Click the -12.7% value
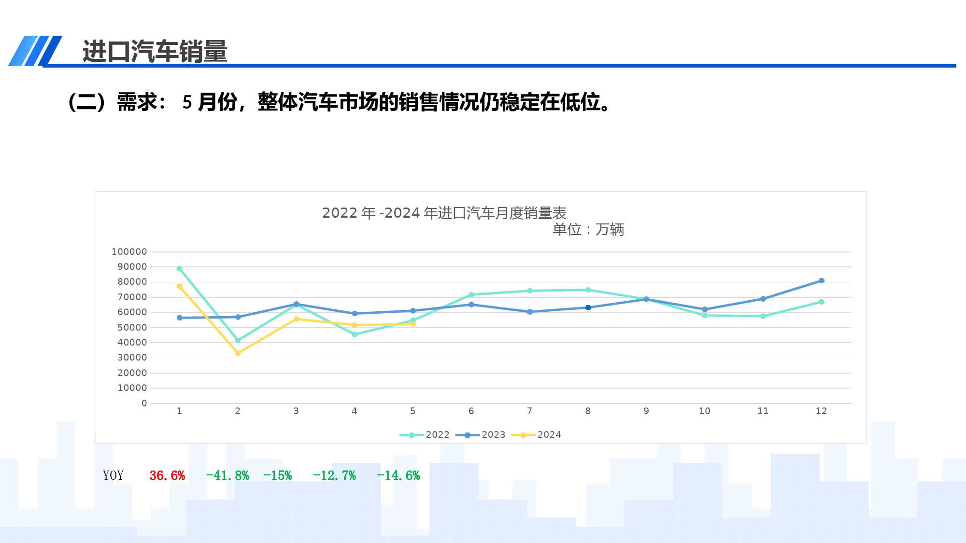 pyautogui.click(x=334, y=475)
